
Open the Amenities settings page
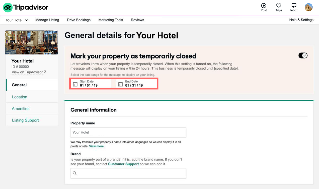click(21, 109)
